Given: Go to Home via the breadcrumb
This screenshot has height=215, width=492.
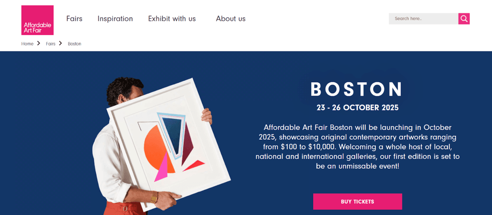Looking at the screenshot, I should click(x=27, y=44).
